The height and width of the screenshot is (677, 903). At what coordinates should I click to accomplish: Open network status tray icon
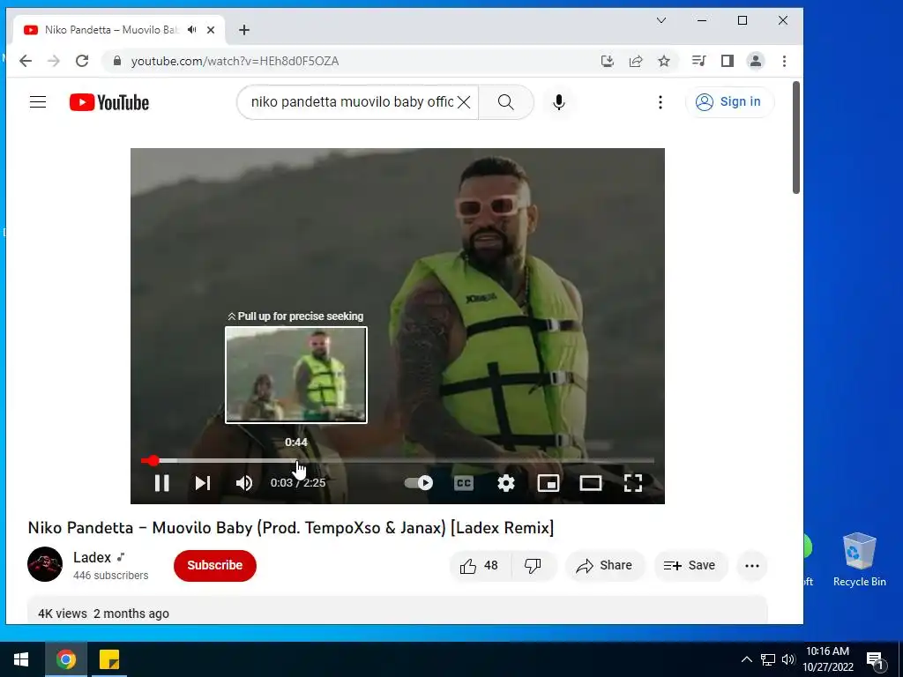[768, 659]
